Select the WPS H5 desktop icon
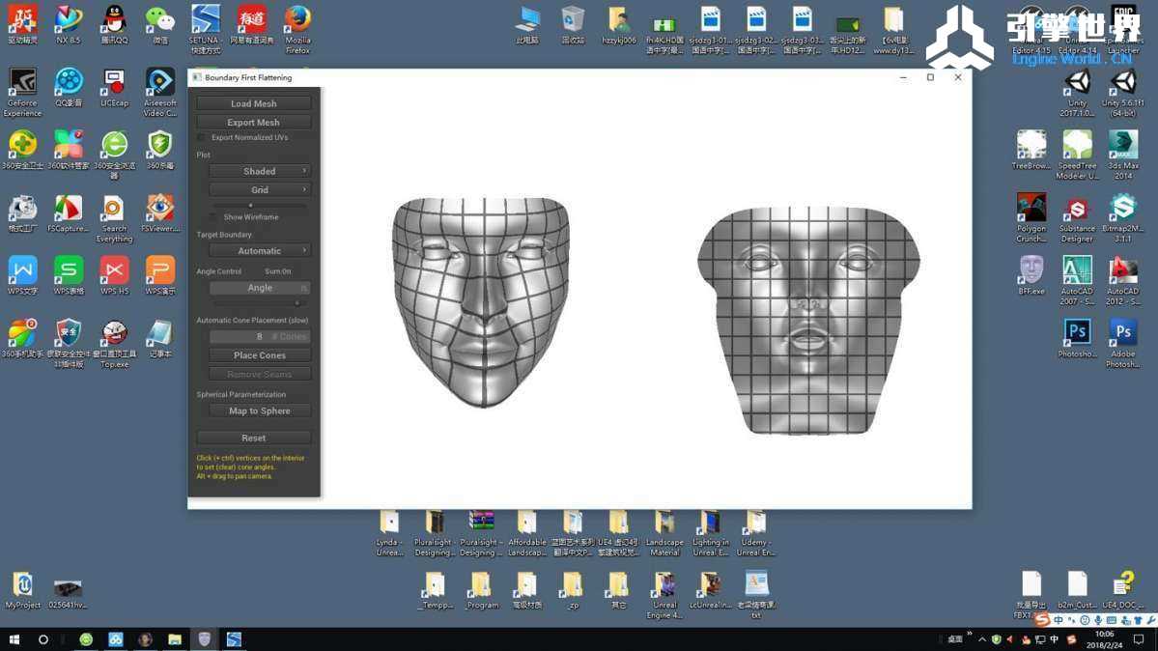1158x651 pixels. 114,276
